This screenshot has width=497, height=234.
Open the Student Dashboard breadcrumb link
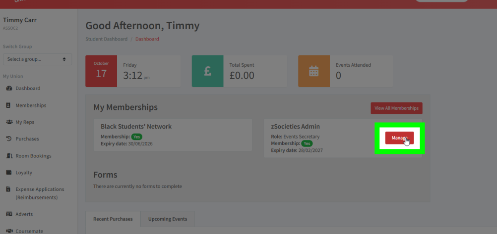[x=106, y=39]
